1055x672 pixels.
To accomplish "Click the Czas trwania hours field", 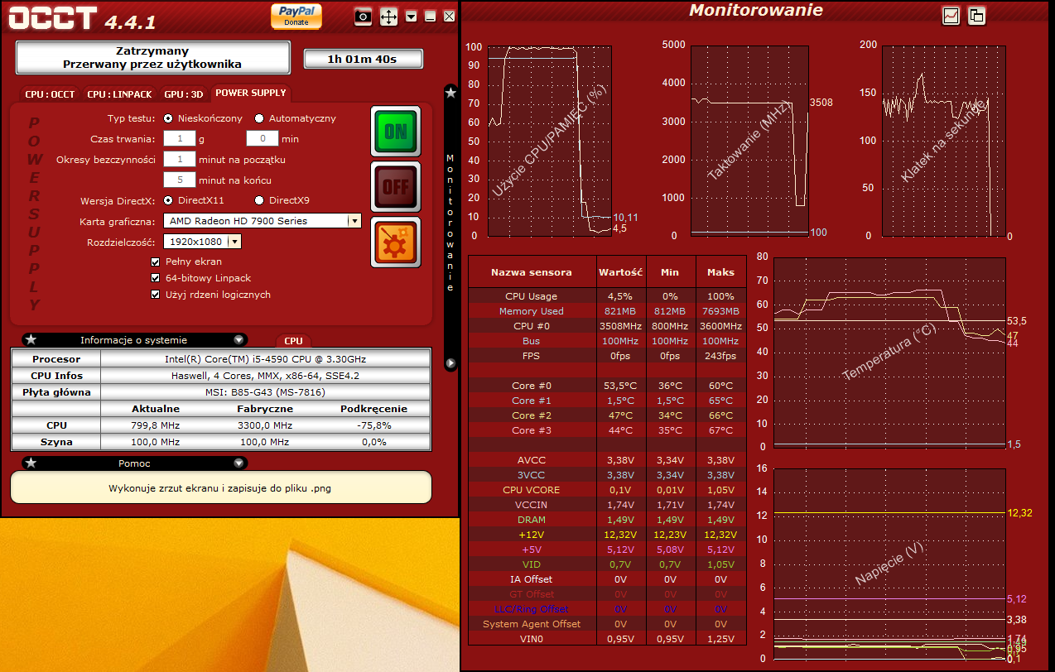I will pyautogui.click(x=179, y=139).
